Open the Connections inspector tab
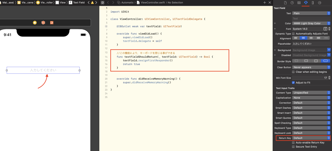Screen dimensions: 332x151 tap(320, 2)
